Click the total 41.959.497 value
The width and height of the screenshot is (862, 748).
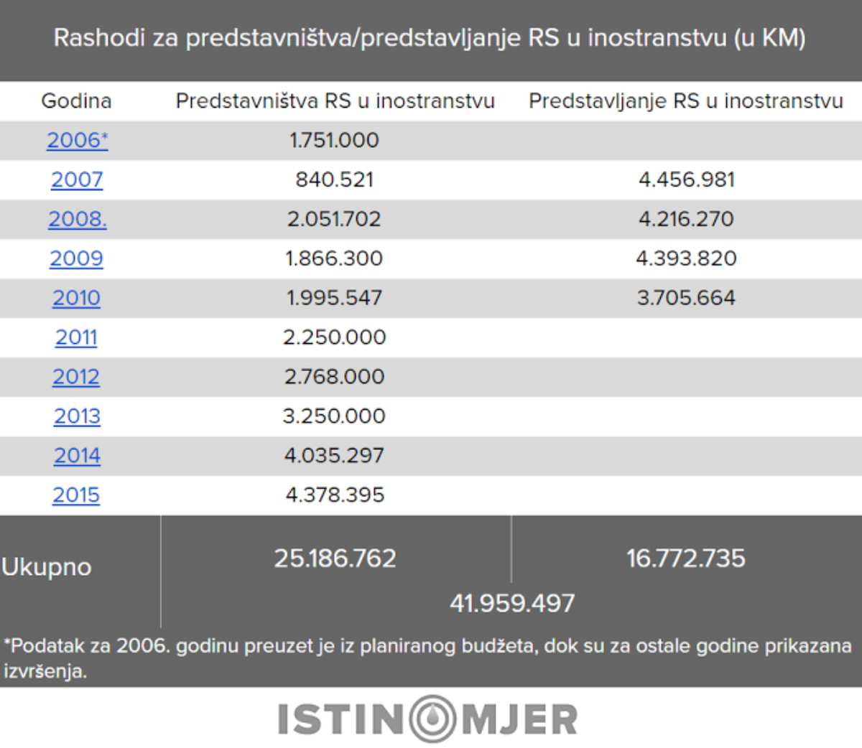pyautogui.click(x=512, y=603)
